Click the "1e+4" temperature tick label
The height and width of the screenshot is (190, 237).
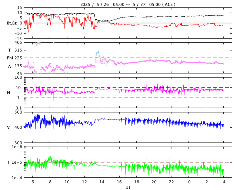tap(17, 178)
